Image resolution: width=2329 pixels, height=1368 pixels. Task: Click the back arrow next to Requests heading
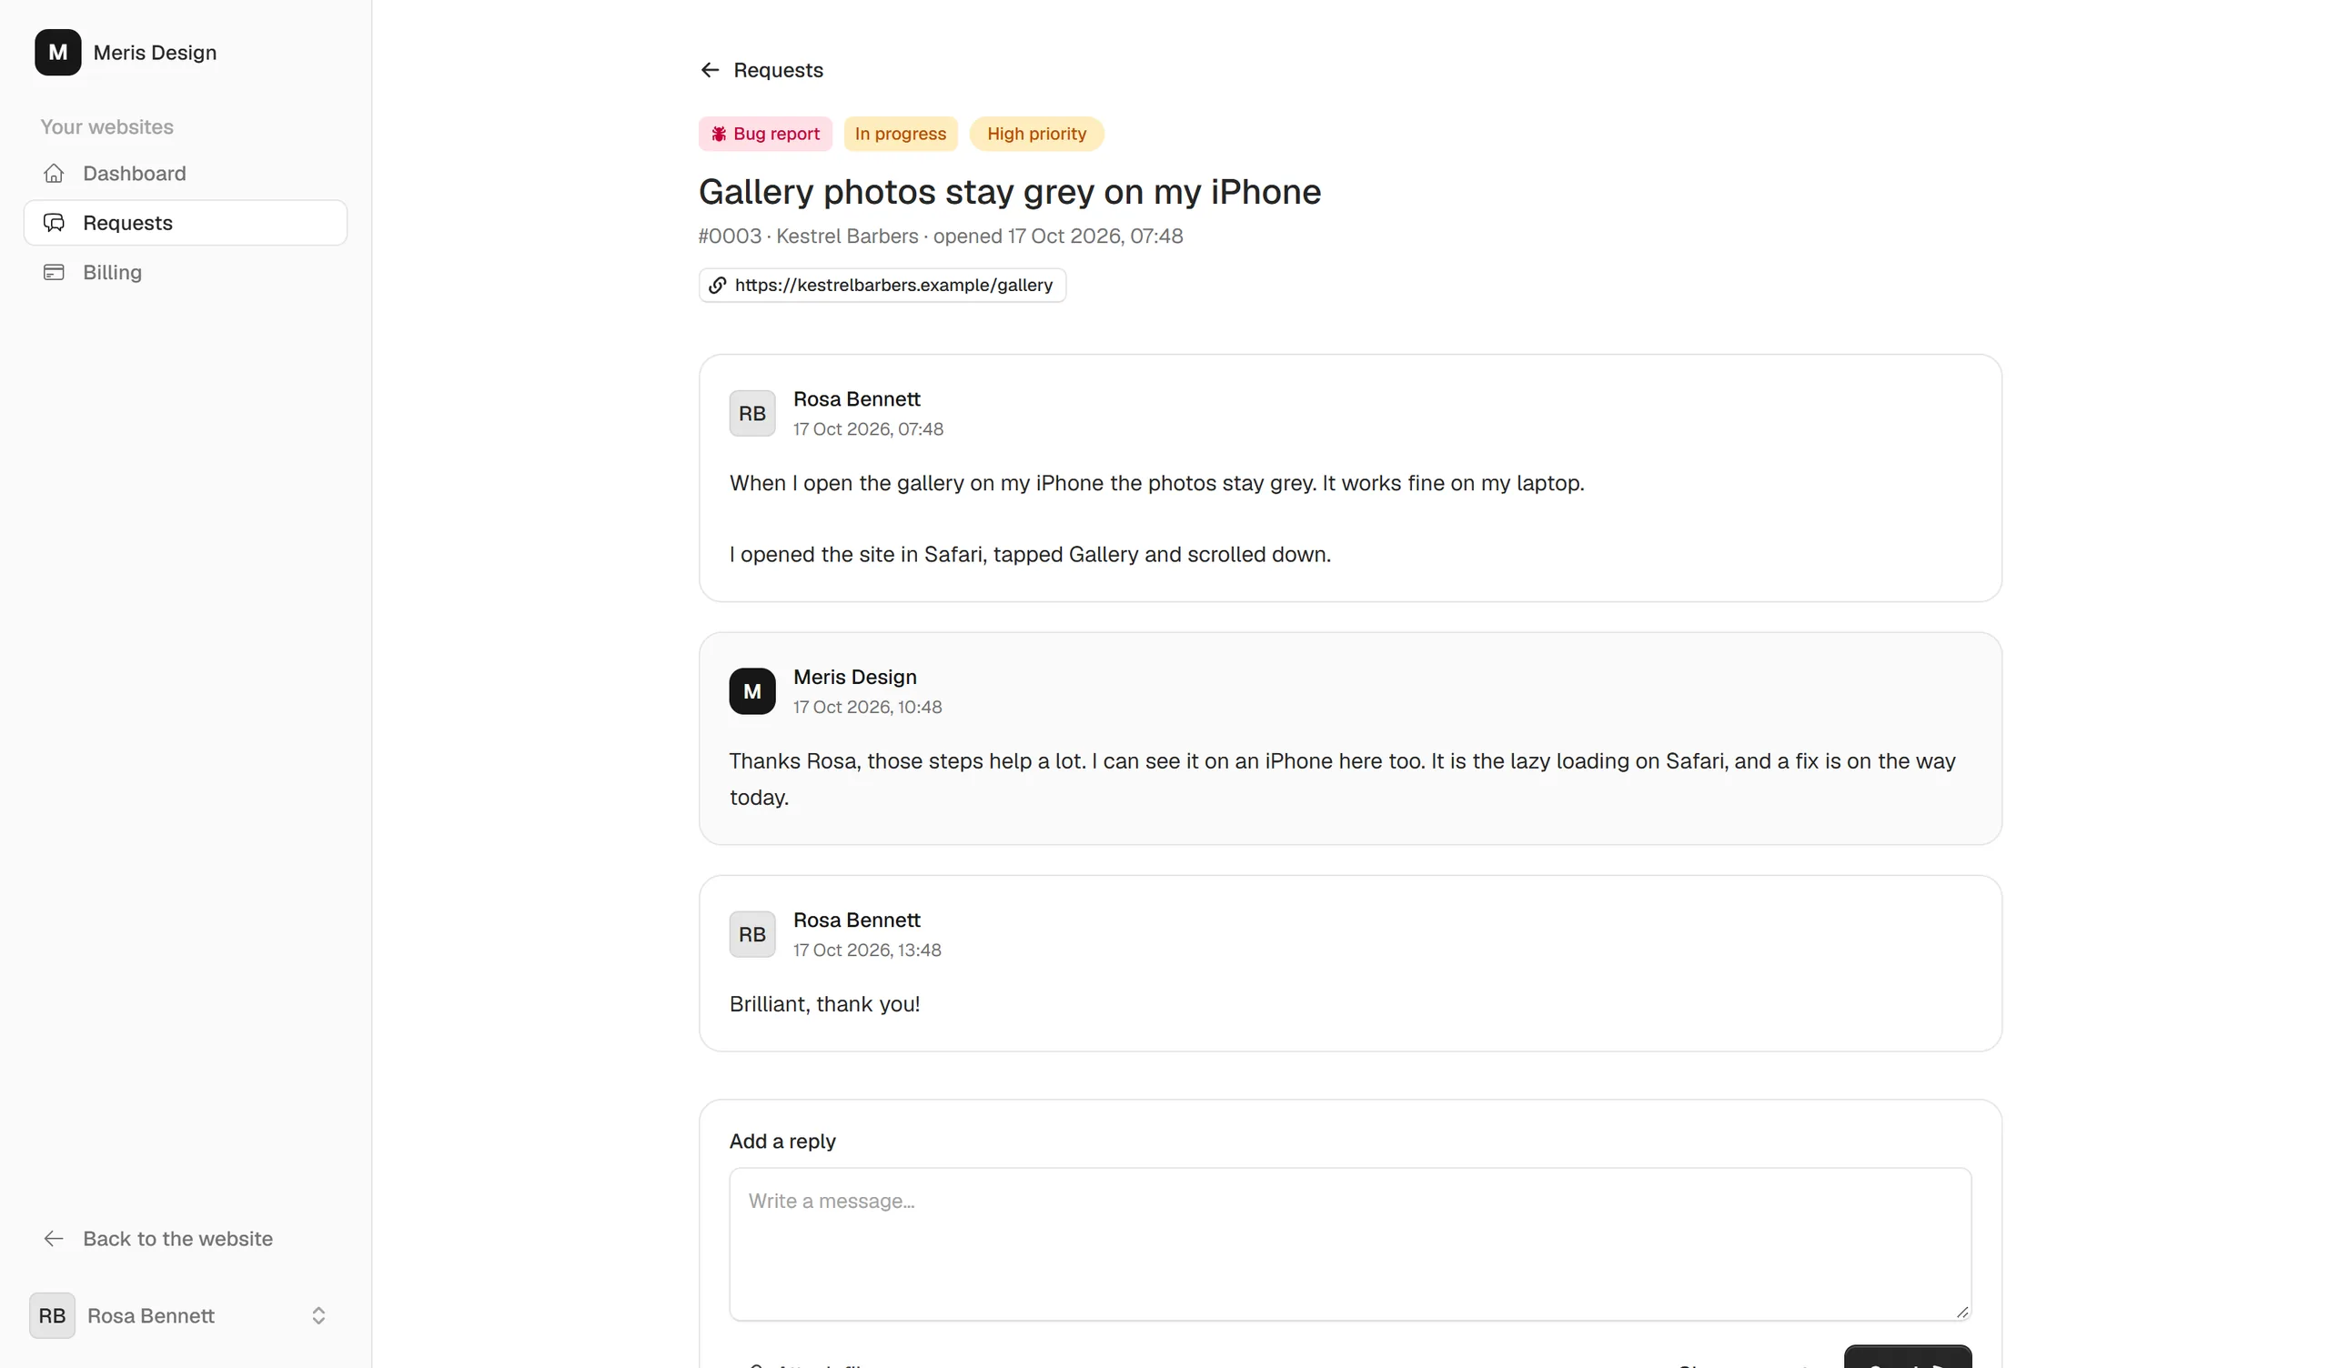pos(710,70)
